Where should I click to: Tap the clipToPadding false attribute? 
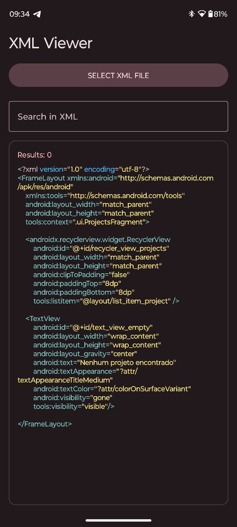[81, 275]
